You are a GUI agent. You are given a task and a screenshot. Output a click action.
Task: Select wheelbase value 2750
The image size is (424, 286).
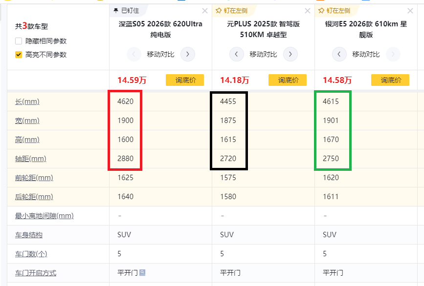tap(331, 159)
